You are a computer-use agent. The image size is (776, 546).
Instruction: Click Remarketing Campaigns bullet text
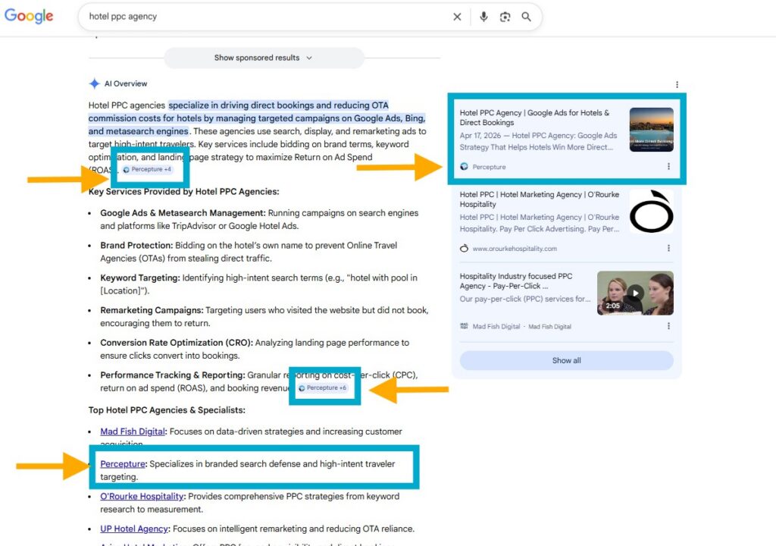click(264, 316)
